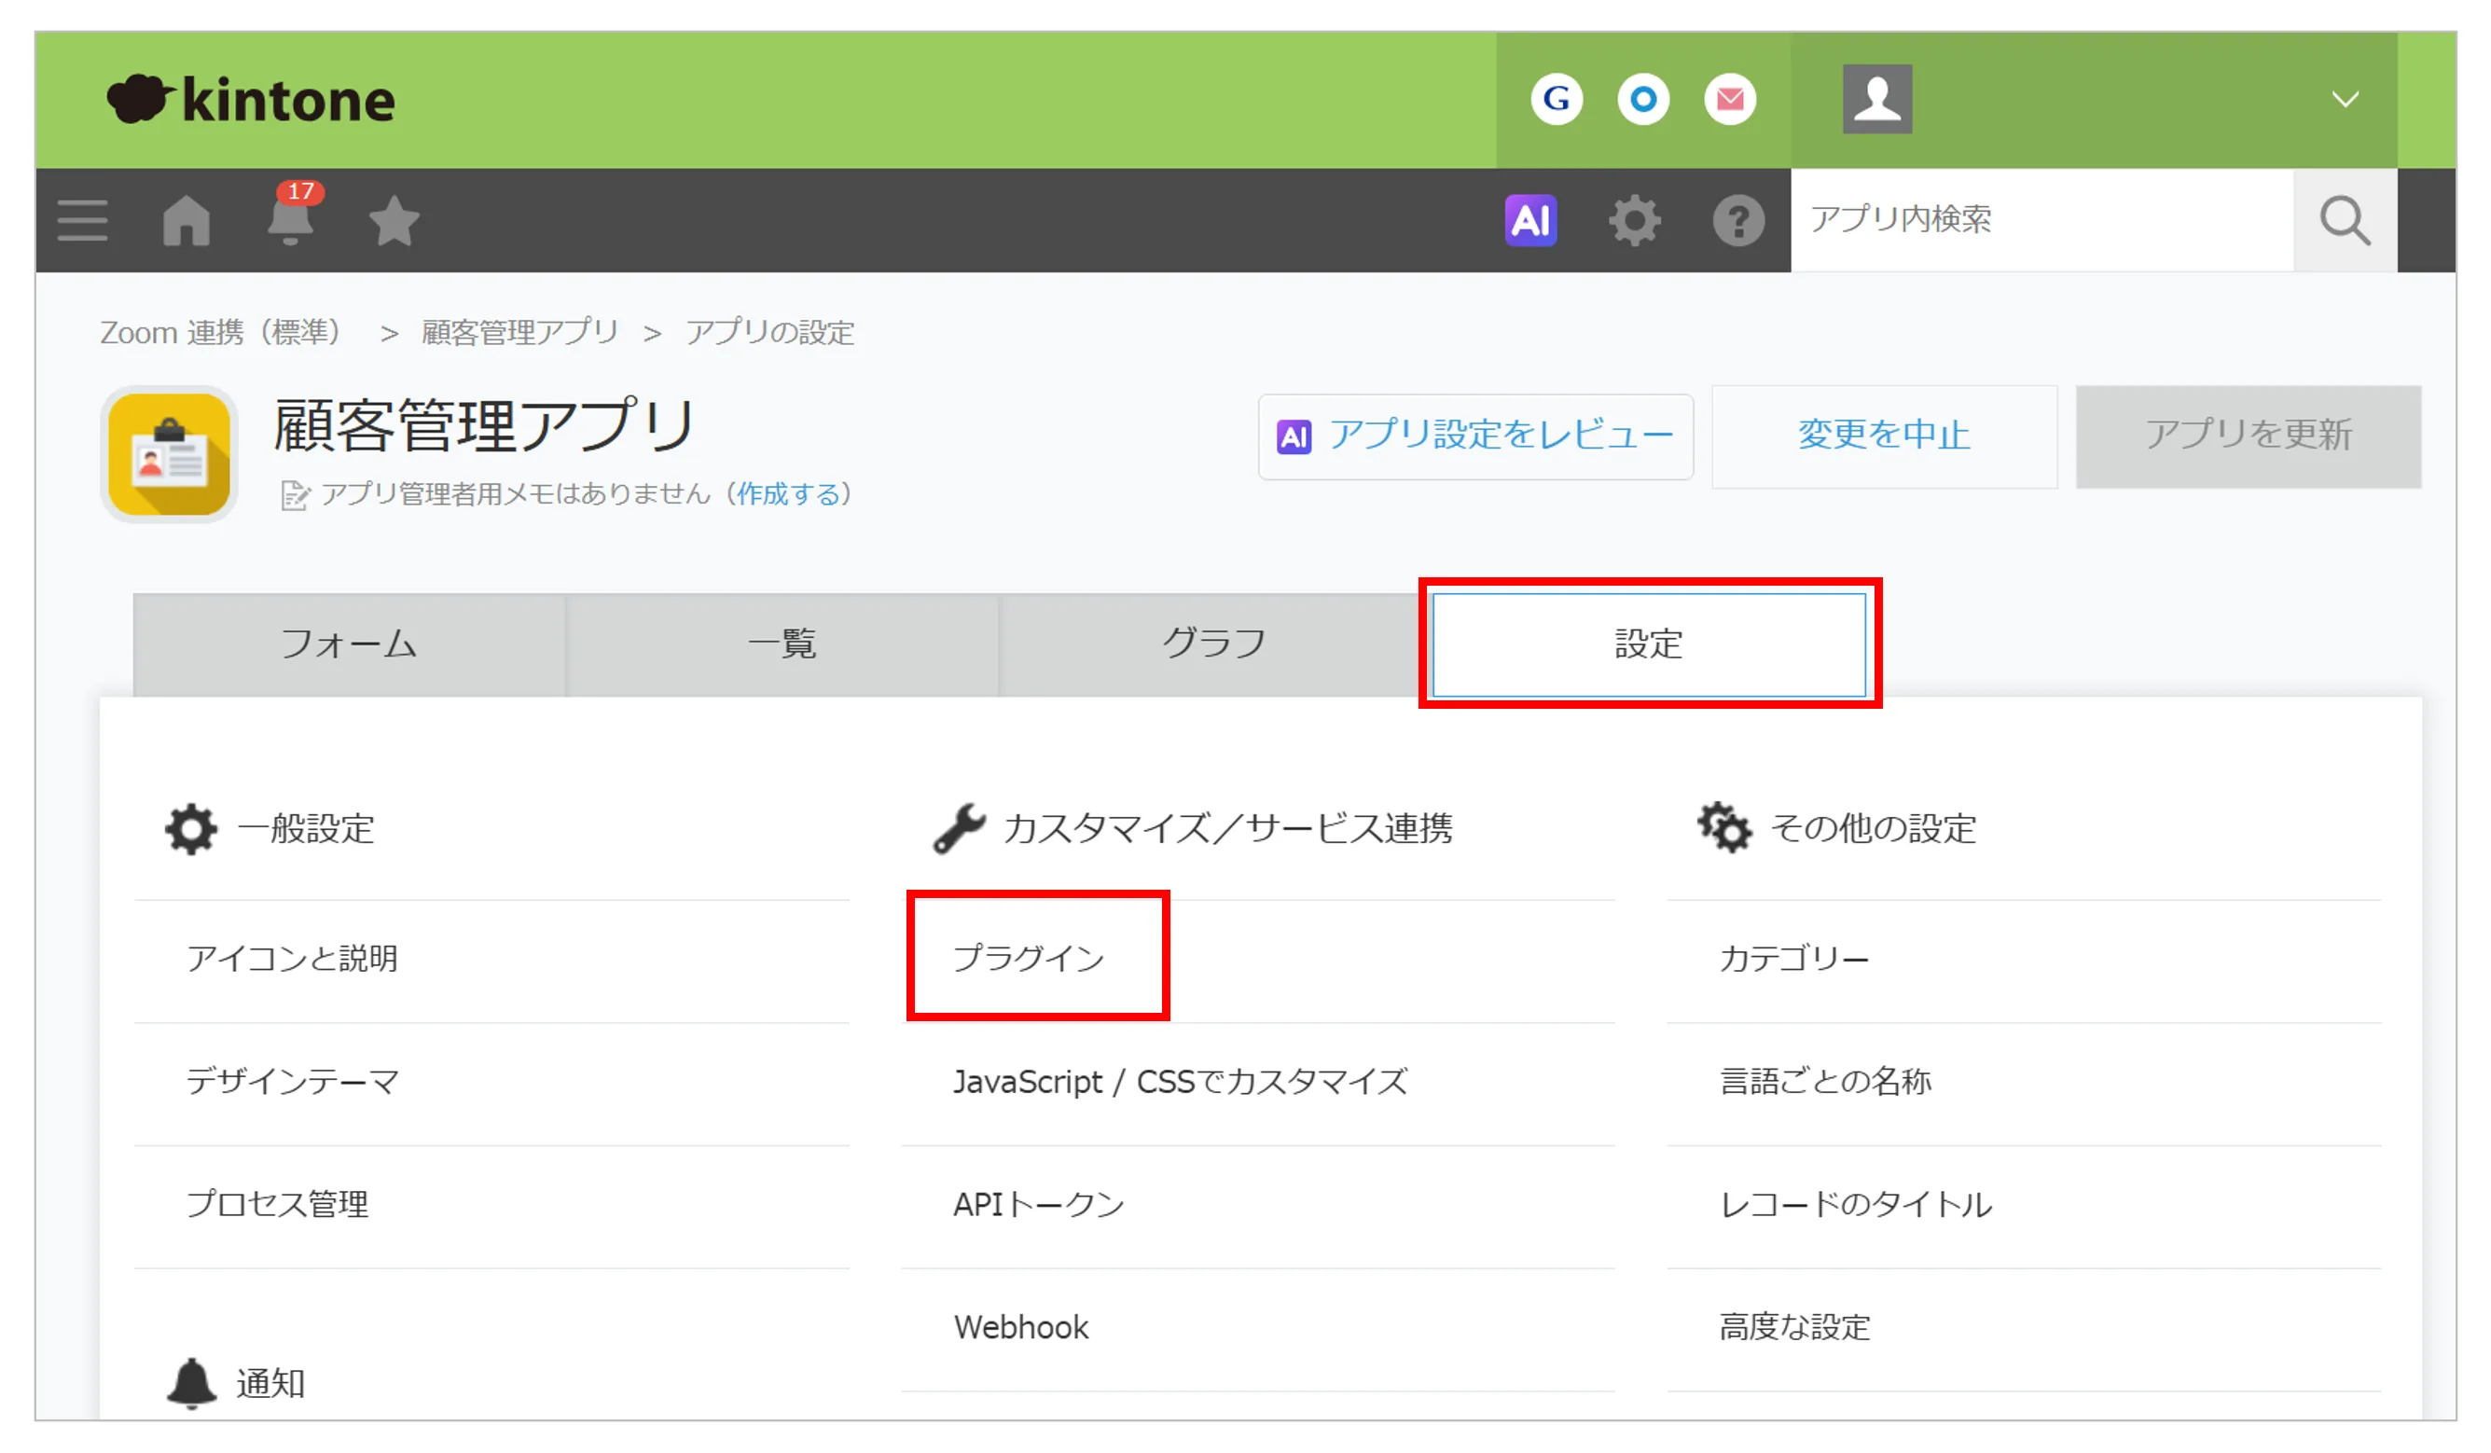The height and width of the screenshot is (1453, 2491).
Task: Switch to the 一覧 tab
Action: pyautogui.click(x=782, y=644)
